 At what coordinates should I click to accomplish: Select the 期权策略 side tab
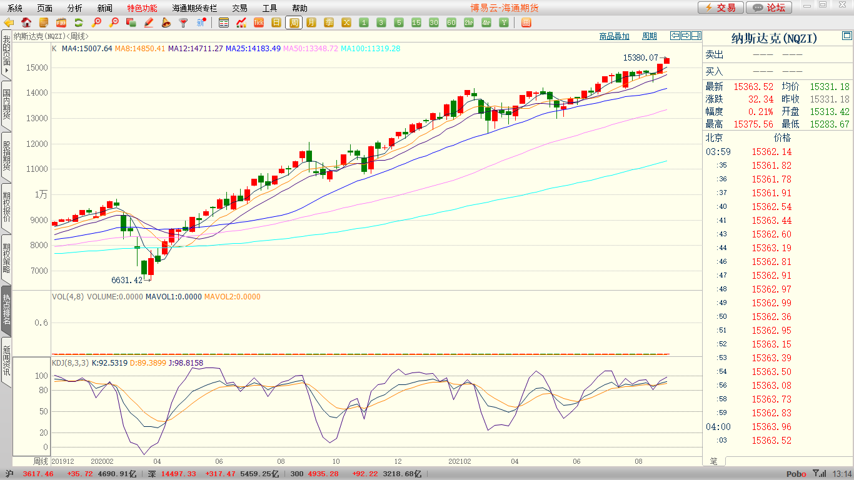tap(6, 259)
